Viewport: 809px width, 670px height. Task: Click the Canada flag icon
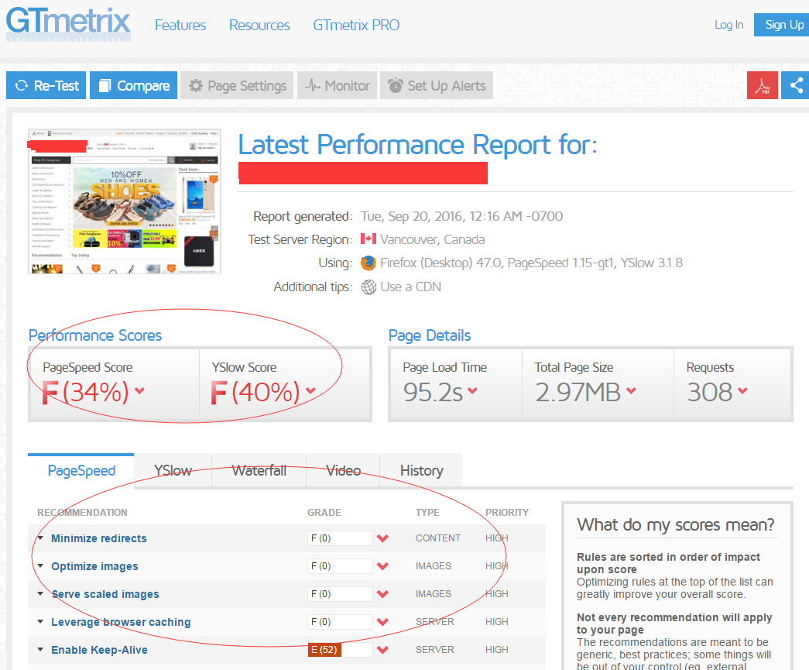[x=369, y=239]
